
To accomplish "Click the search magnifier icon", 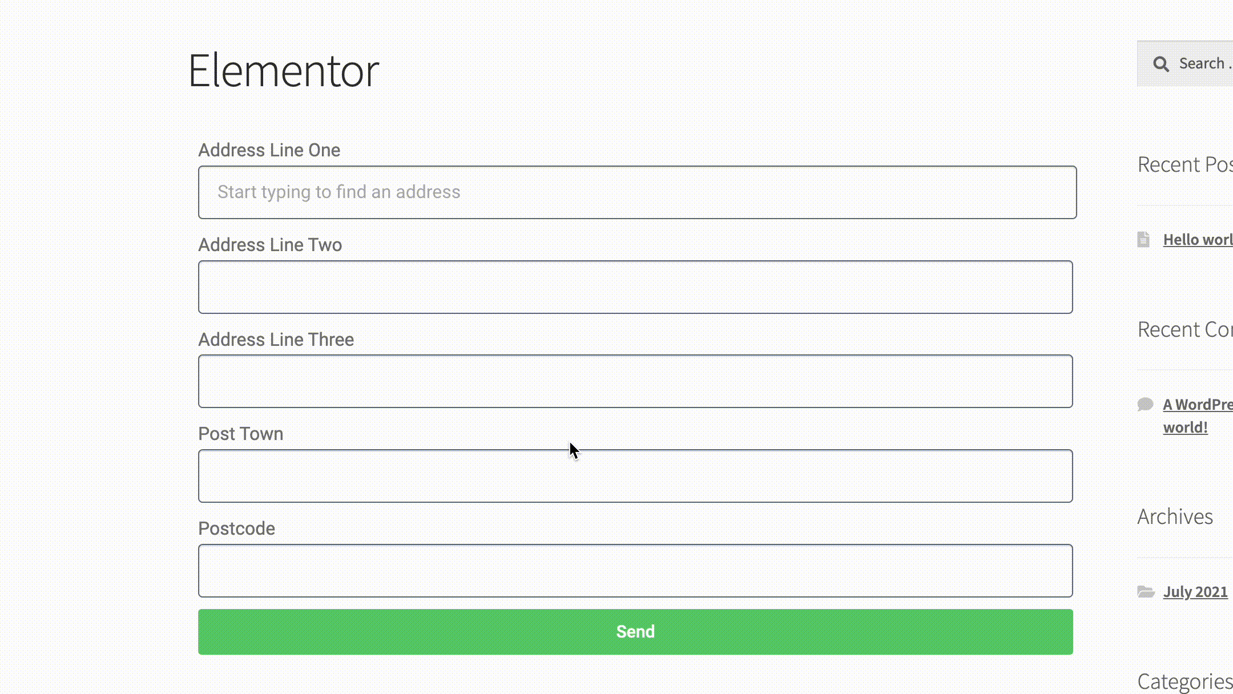I will tap(1162, 63).
